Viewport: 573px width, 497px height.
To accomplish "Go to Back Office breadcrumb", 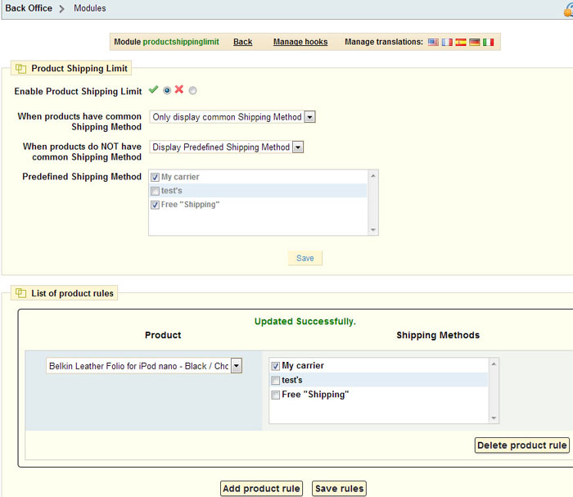I will pos(29,8).
